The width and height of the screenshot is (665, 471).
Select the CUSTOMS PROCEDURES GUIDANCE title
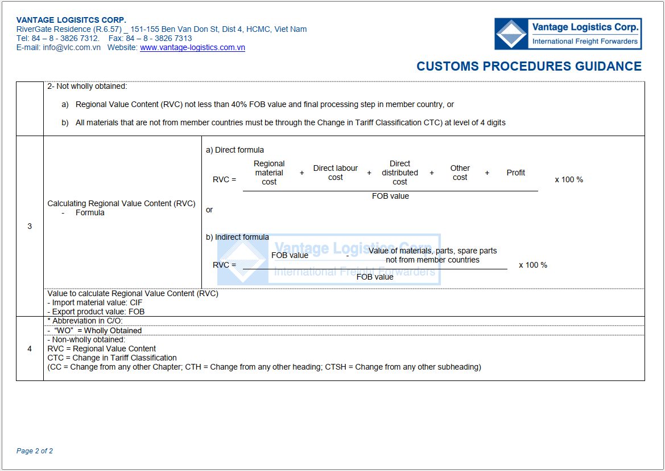528,66
